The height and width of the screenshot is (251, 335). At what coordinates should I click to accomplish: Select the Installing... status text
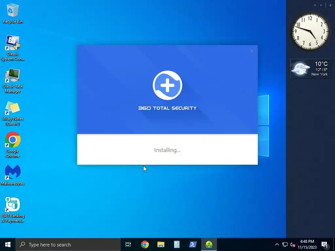pos(167,150)
